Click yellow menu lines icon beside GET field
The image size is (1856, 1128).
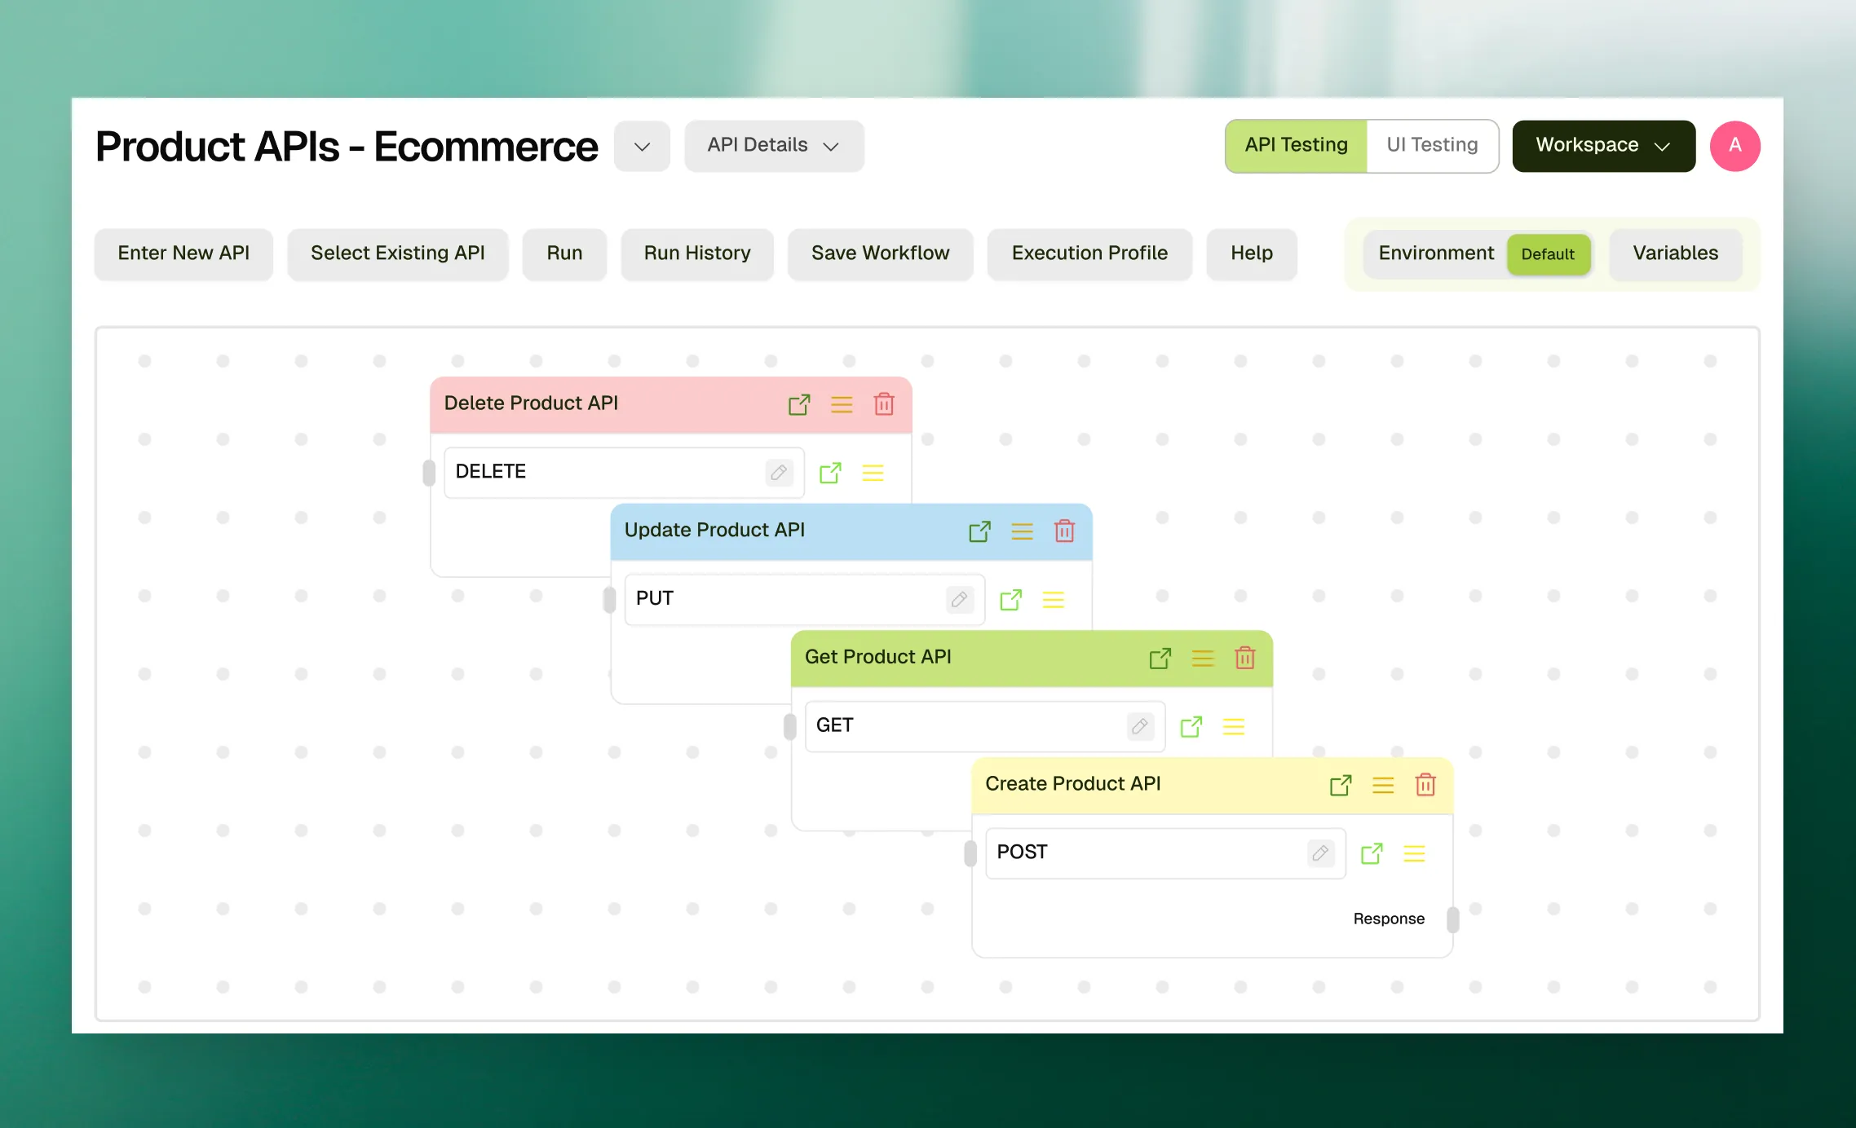click(x=1234, y=726)
